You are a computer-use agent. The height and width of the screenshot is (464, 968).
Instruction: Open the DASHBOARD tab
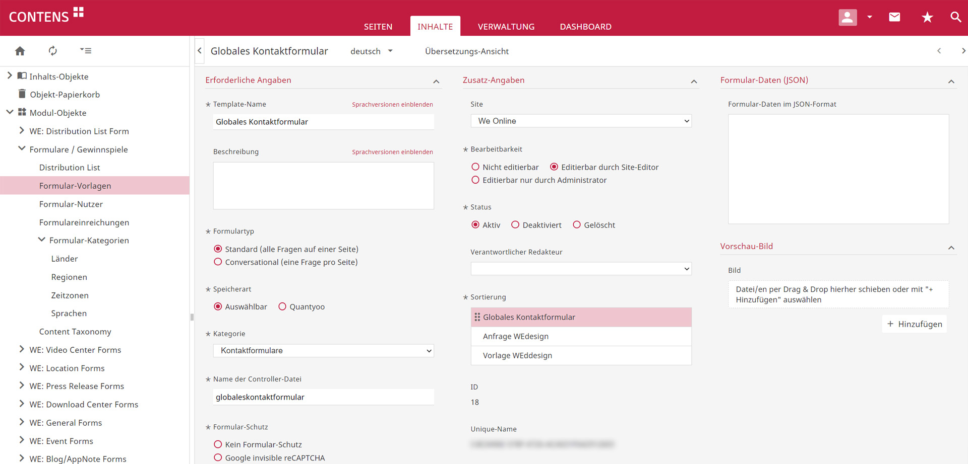pyautogui.click(x=585, y=27)
